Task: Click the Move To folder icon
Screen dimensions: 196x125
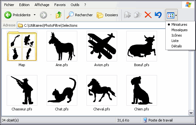Action: (x=127, y=15)
